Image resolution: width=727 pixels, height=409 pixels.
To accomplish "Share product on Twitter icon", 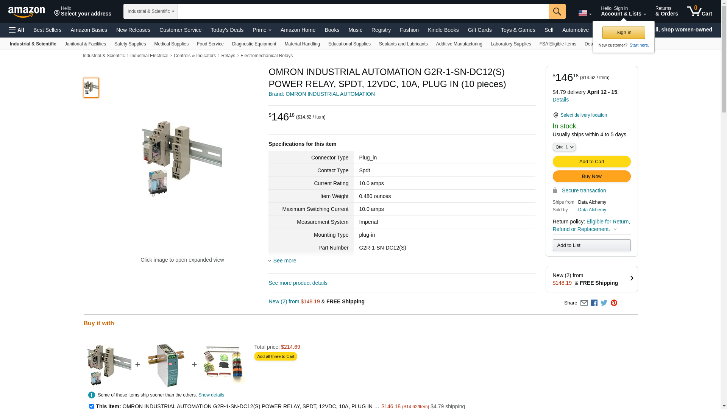I will 604,303.
